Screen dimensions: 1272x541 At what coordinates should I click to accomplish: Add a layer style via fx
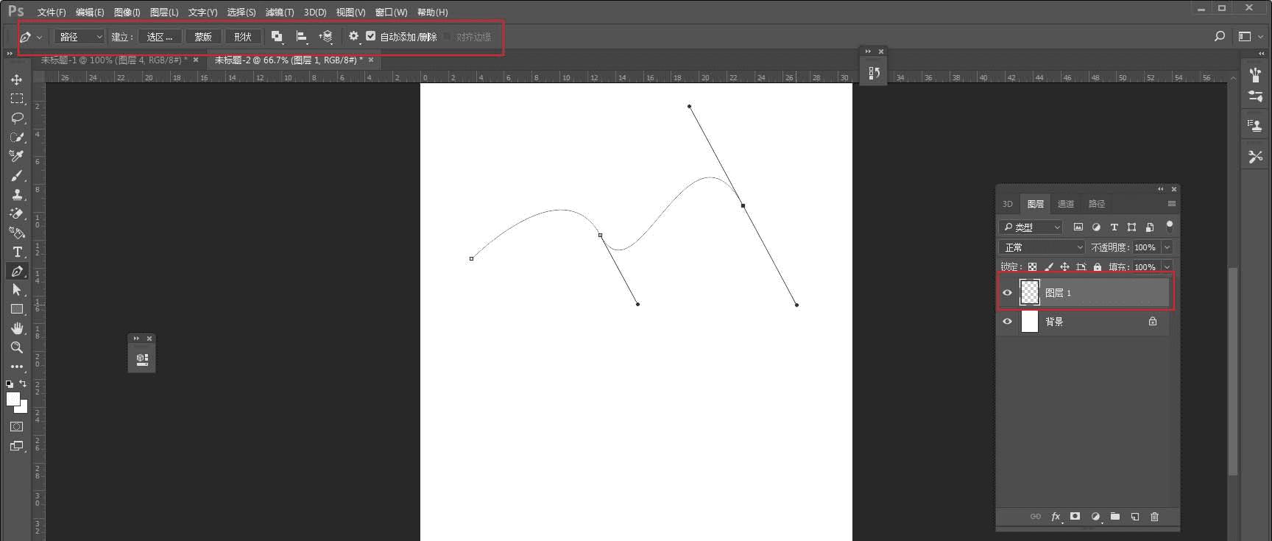[x=1056, y=517]
